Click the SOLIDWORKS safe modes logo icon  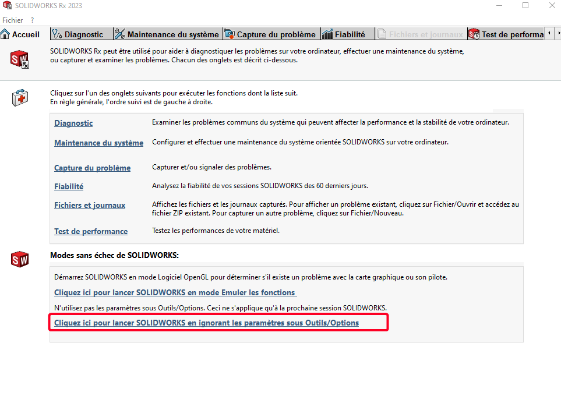point(20,259)
